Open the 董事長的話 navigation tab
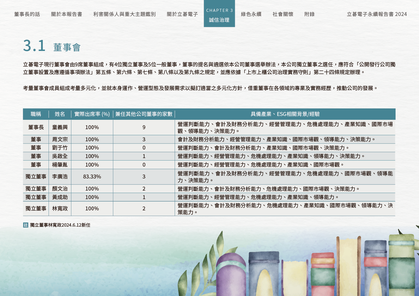The width and height of the screenshot is (419, 296). tap(27, 14)
